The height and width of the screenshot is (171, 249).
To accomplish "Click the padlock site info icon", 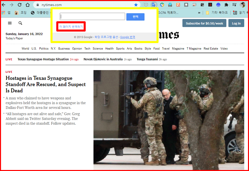I will click(x=38, y=5).
